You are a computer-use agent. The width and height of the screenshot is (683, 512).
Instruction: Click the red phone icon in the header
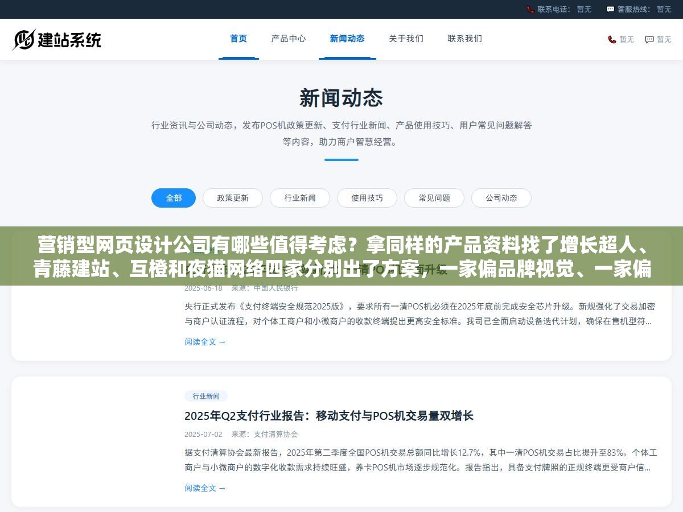[612, 39]
